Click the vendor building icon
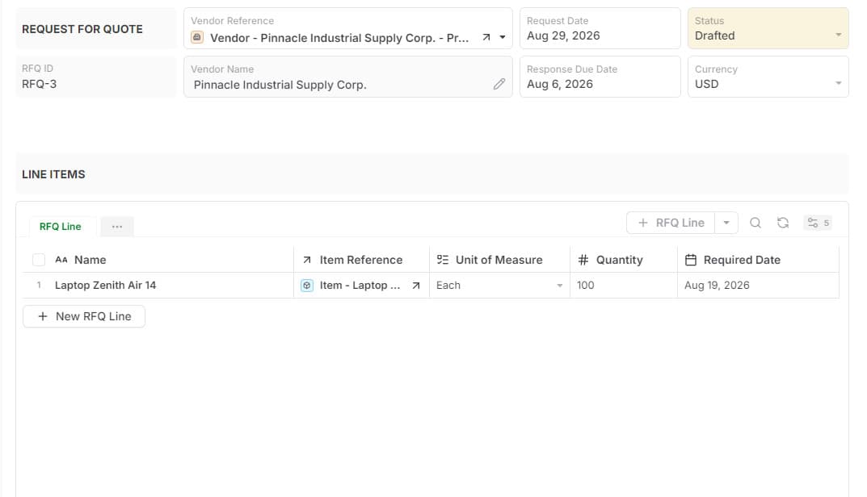Image resolution: width=867 pixels, height=497 pixels. coord(197,38)
